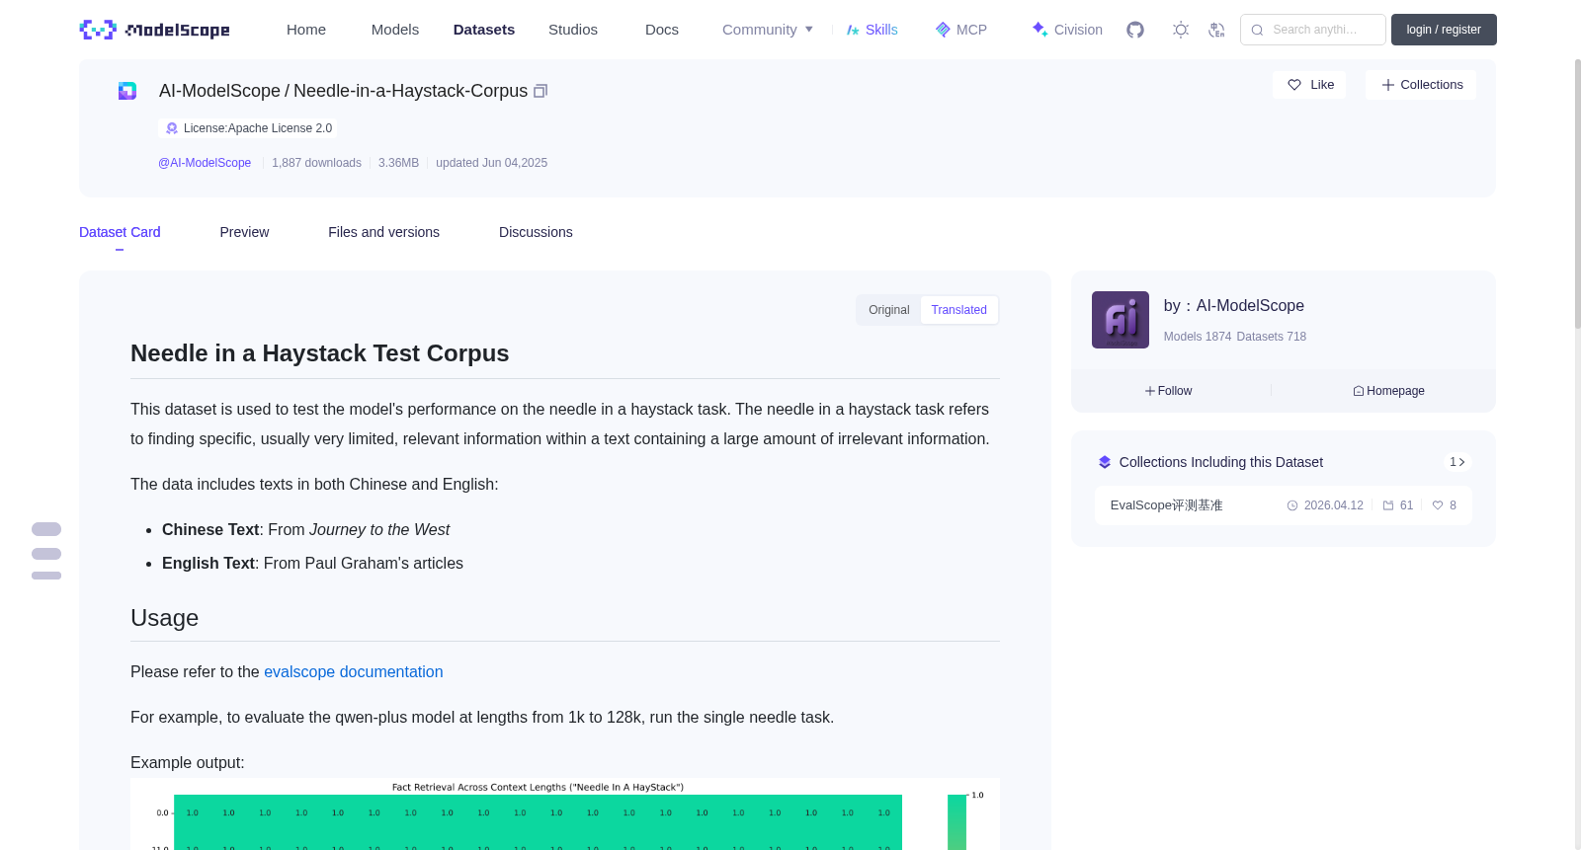Click the heatmap example output image

565,814
